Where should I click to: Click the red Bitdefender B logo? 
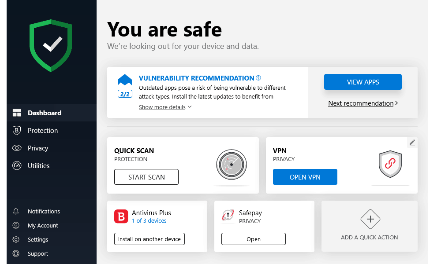tap(121, 216)
